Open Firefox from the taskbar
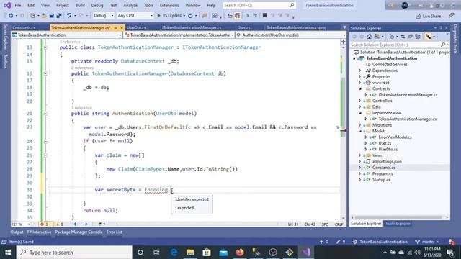Screen dimensions: 461x259 (x=240, y=253)
